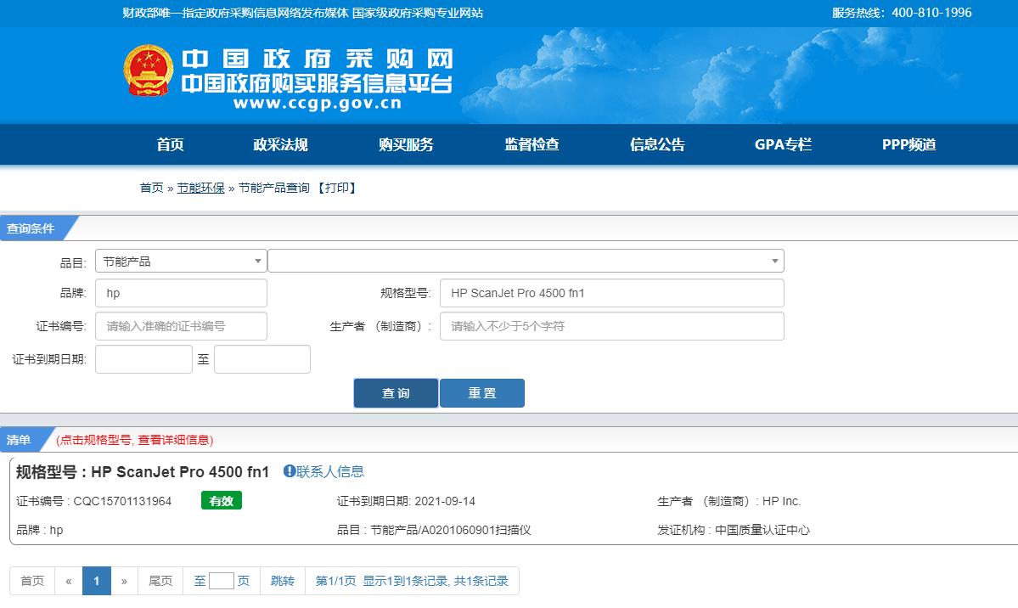This screenshot has width=1018, height=608.
Task: Click the page number jump input box
Action: point(222,581)
